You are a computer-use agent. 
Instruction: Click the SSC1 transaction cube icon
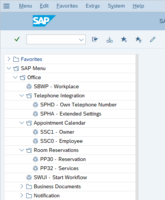tap(35, 132)
